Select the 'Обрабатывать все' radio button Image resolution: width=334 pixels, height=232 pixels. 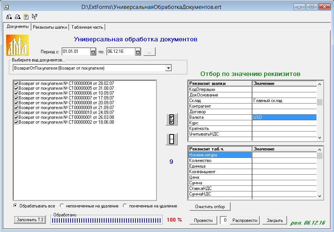point(15,206)
